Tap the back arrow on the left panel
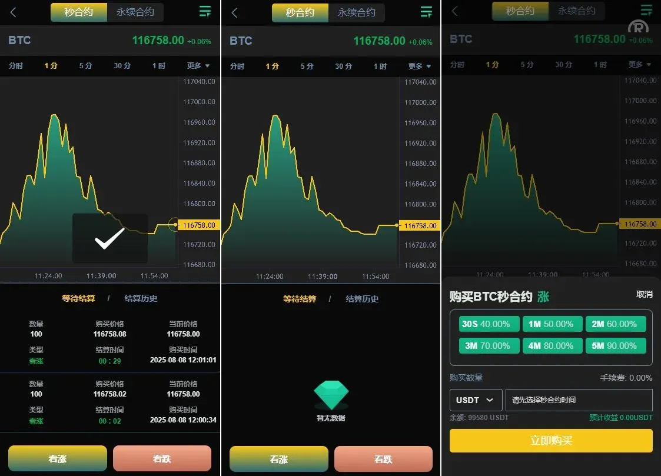This screenshot has width=661, height=476. coord(13,12)
